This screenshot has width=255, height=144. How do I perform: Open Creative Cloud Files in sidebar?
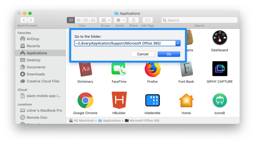tap(41, 81)
